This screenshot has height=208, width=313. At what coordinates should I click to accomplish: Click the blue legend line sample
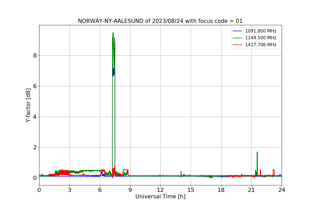point(238,31)
